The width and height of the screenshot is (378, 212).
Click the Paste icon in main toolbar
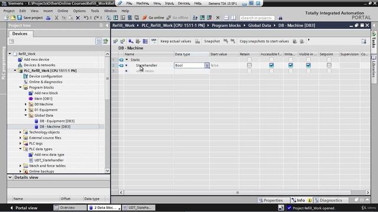[x=70, y=18]
